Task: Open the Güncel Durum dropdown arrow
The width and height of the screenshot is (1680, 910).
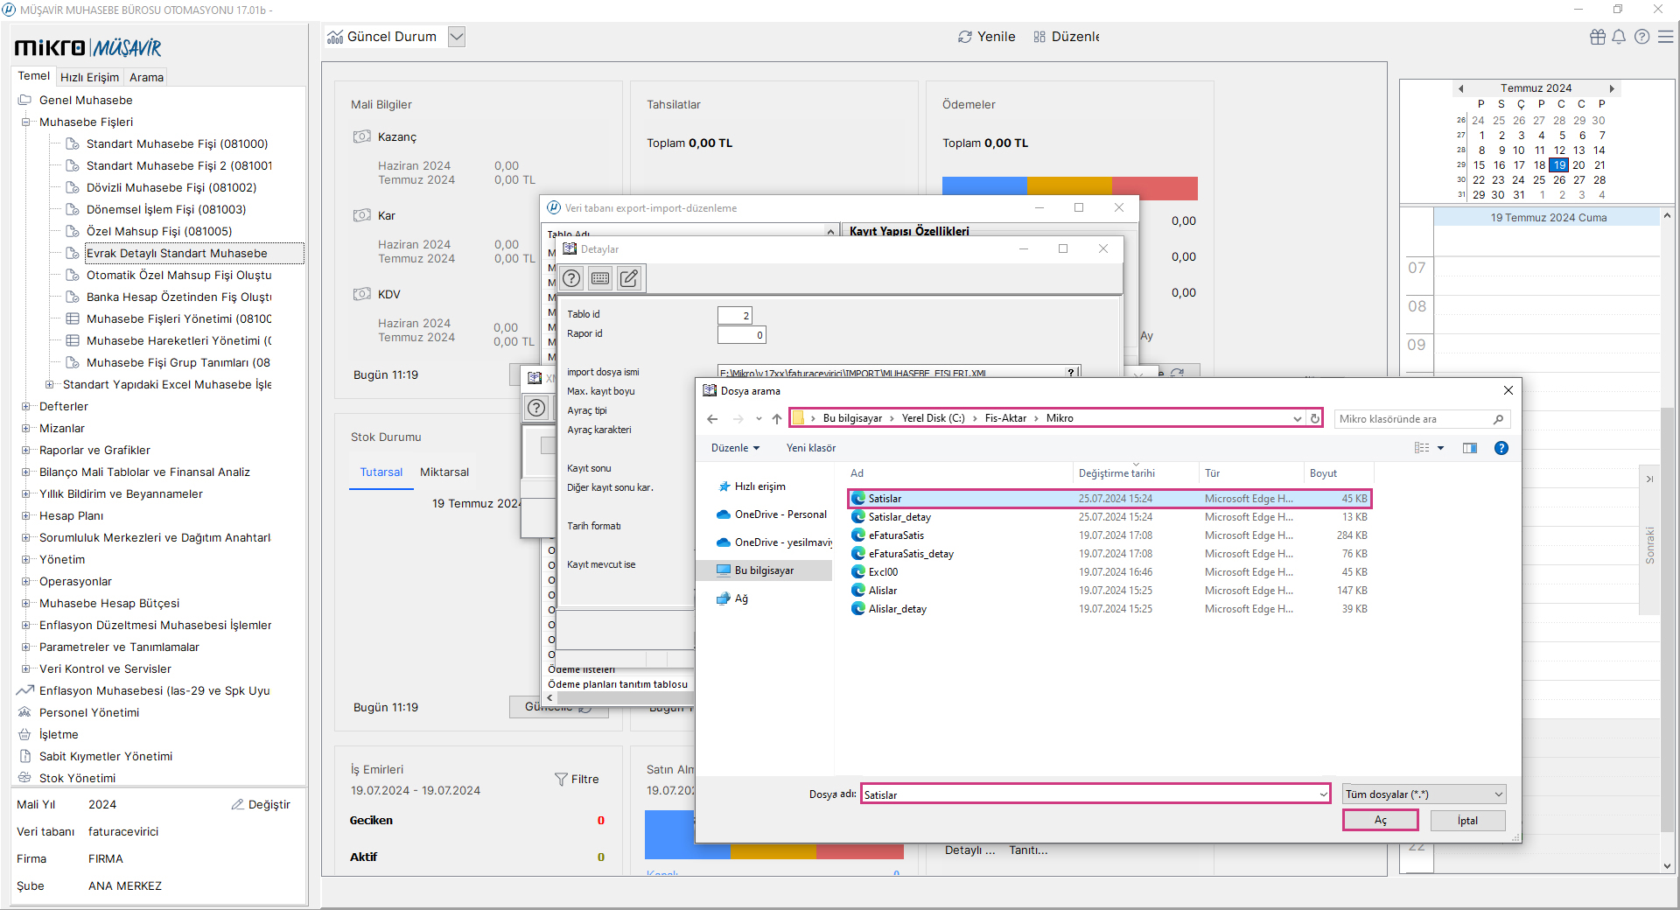Action: click(x=457, y=37)
